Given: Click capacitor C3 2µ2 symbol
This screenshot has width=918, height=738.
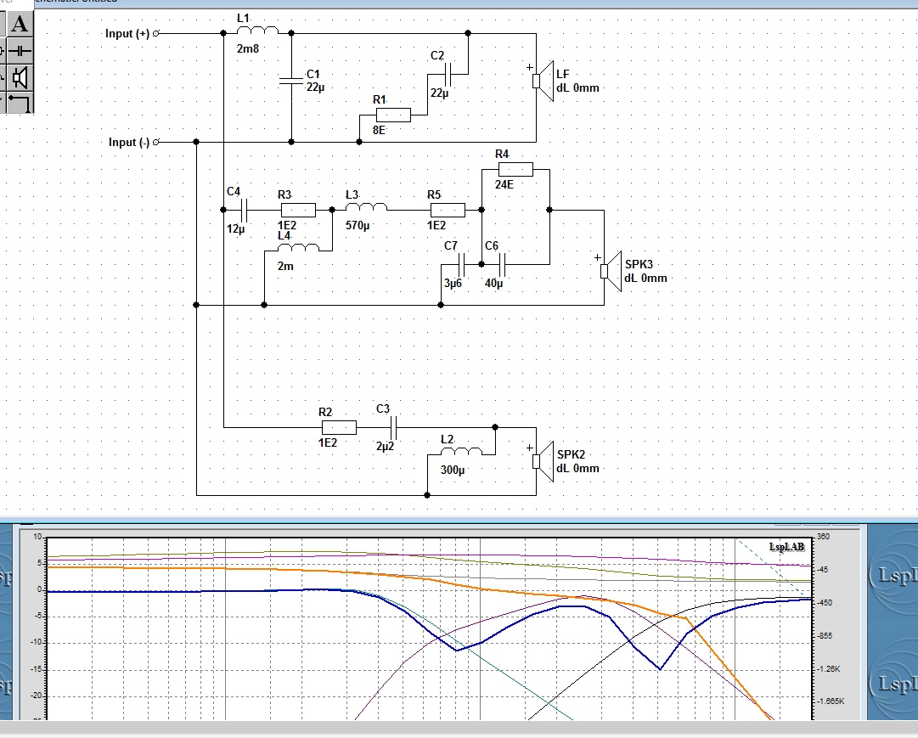Looking at the screenshot, I should point(393,427).
